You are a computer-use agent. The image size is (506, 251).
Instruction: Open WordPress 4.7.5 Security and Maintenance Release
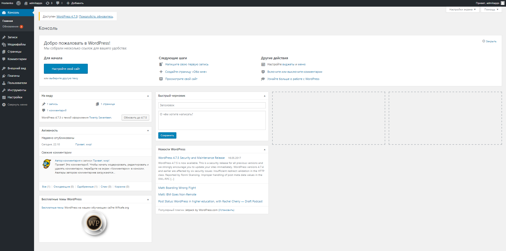191,158
